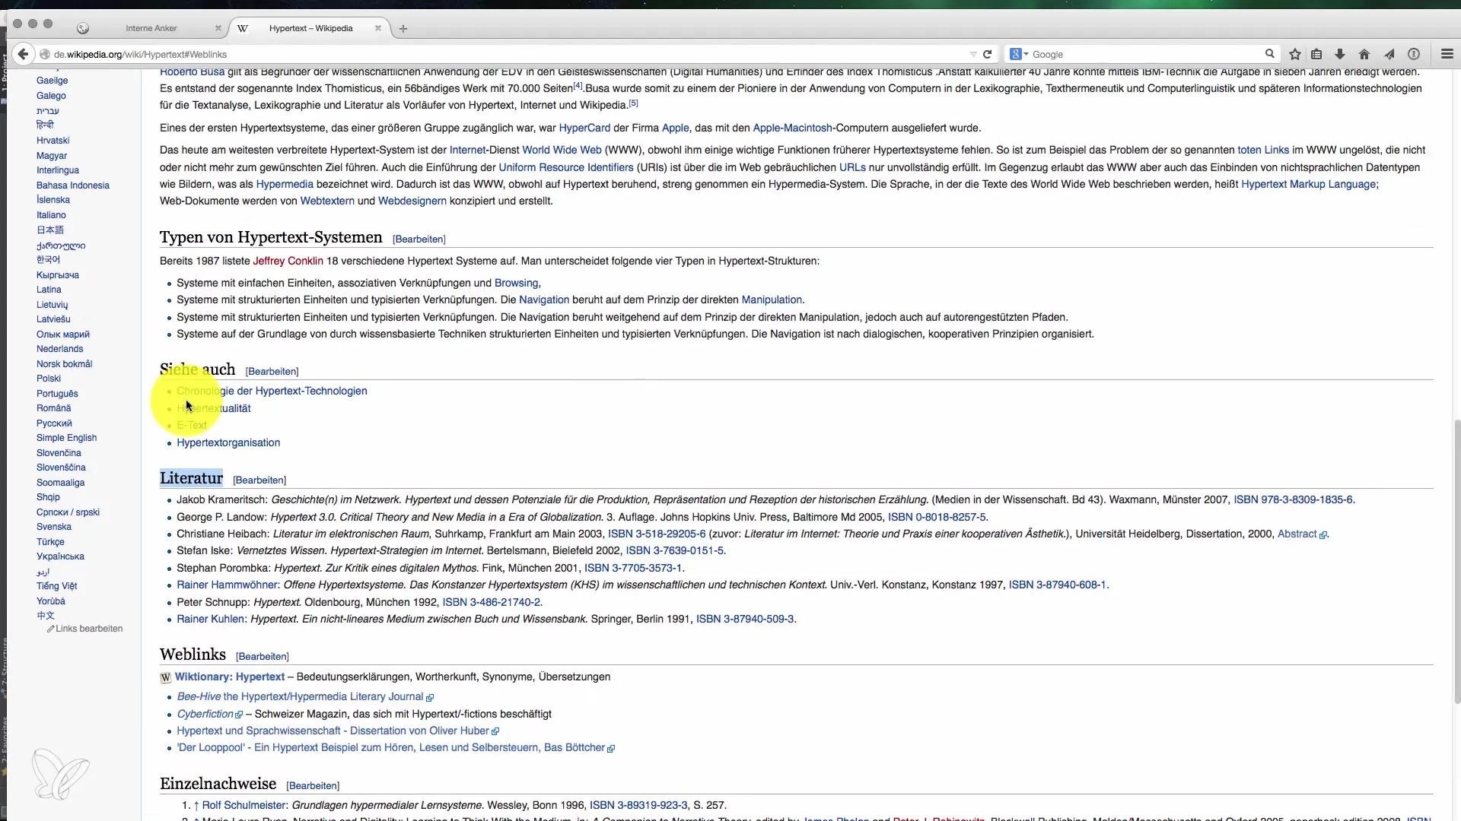Open the Google search engine dropdown
This screenshot has width=1461, height=821.
tap(1019, 54)
